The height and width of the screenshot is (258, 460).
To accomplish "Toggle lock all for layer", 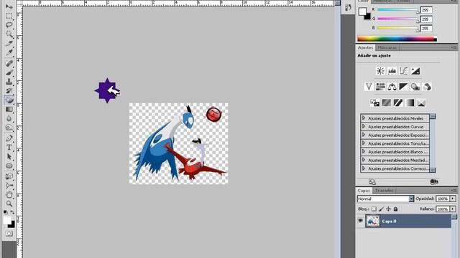I will point(395,209).
